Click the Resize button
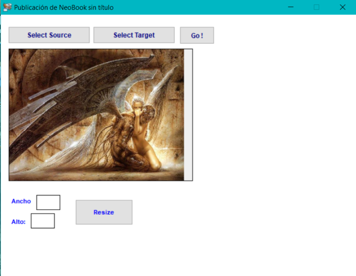The height and width of the screenshot is (276, 356). pyautogui.click(x=104, y=212)
